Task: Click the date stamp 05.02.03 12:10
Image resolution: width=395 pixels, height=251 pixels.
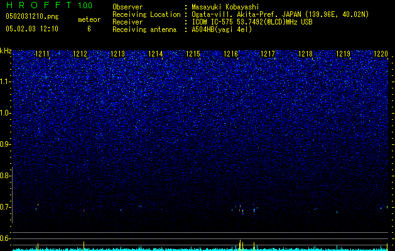Action: [32, 29]
